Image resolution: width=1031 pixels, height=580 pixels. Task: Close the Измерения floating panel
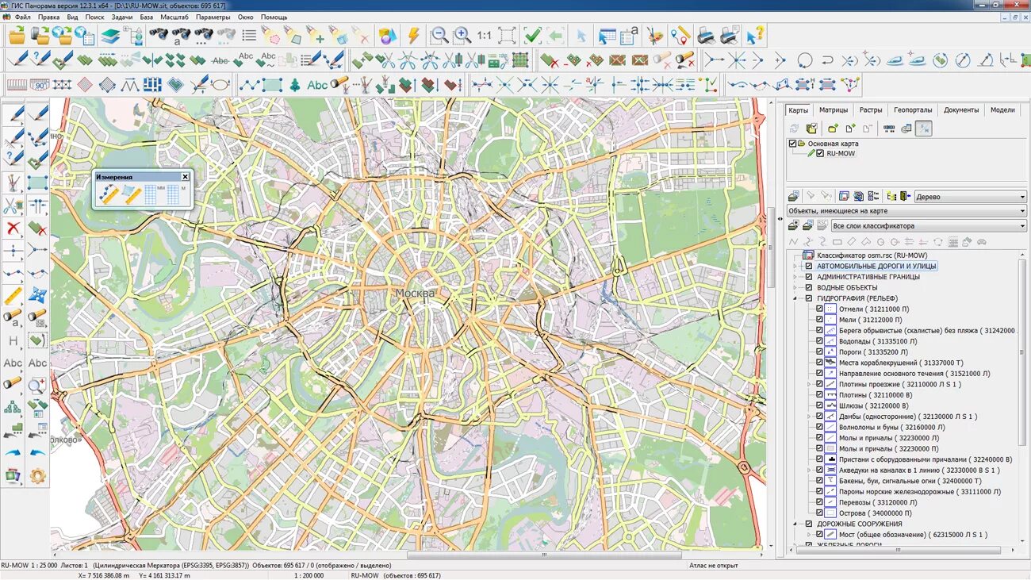click(x=185, y=177)
